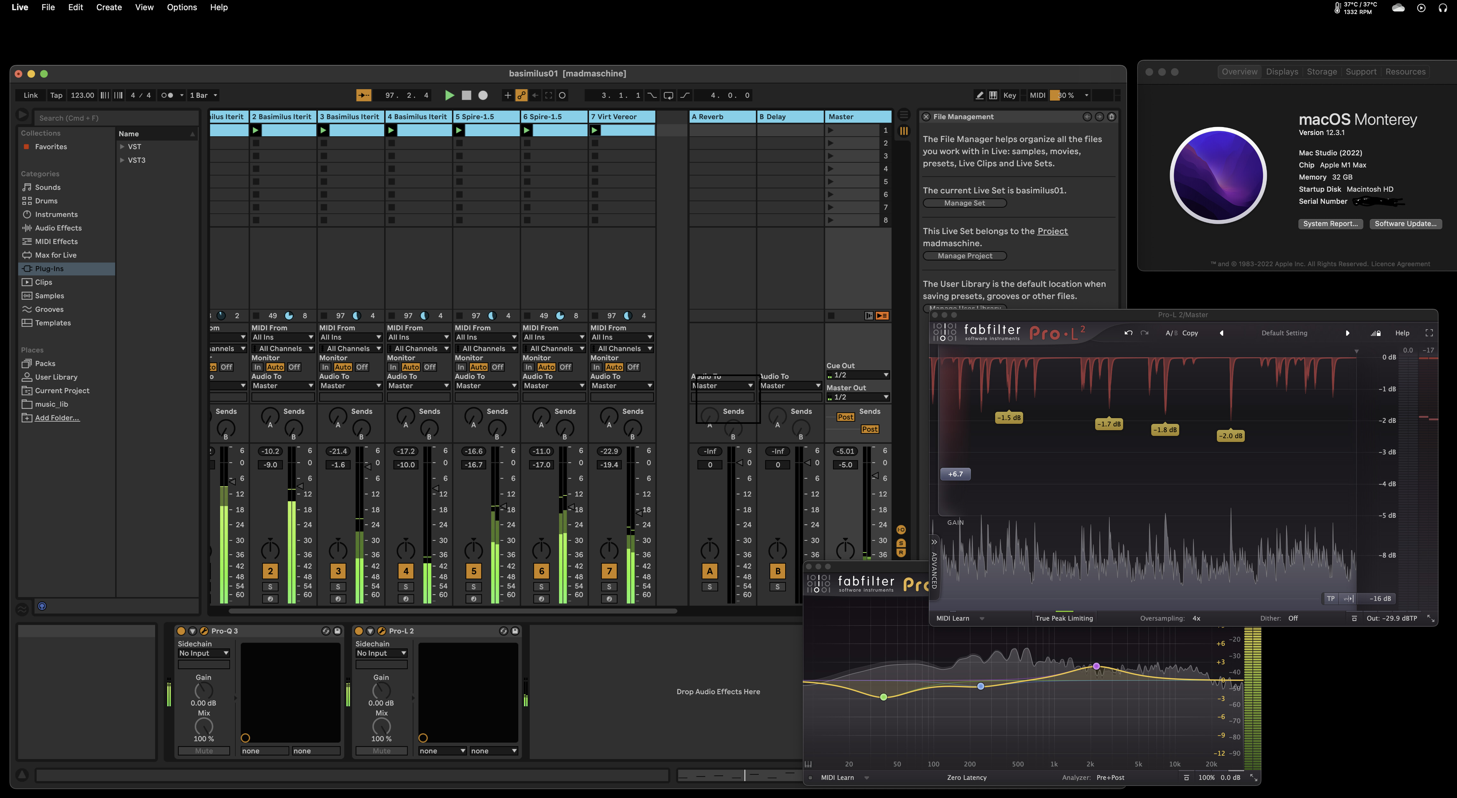Click the Tap tempo button

(56, 96)
